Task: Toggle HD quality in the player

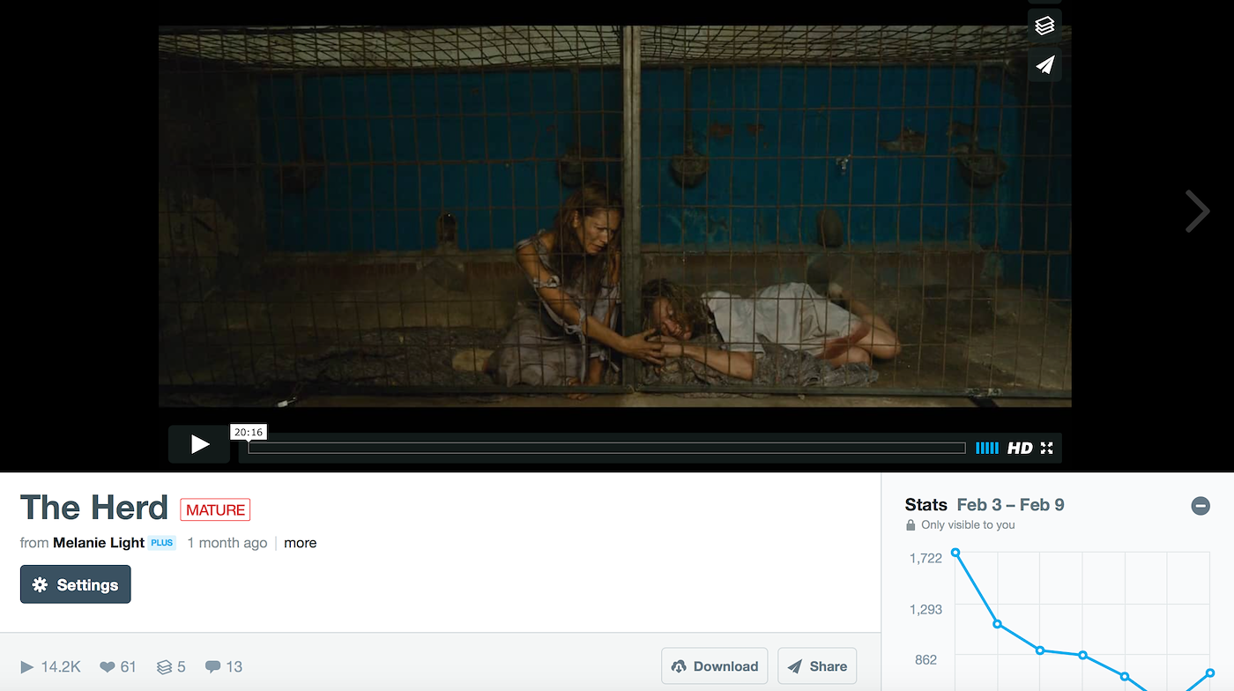Action: click(x=1020, y=448)
